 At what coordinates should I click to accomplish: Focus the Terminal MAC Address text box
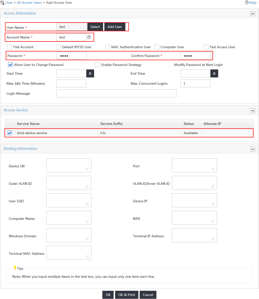click(x=69, y=253)
